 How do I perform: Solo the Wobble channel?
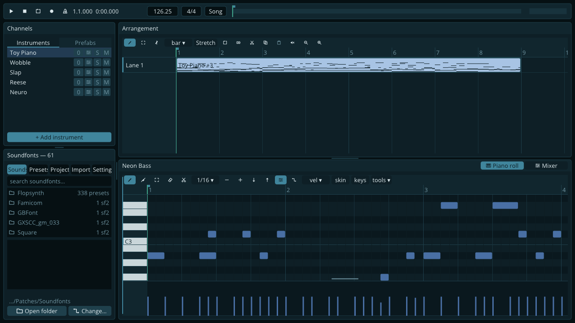click(x=97, y=62)
